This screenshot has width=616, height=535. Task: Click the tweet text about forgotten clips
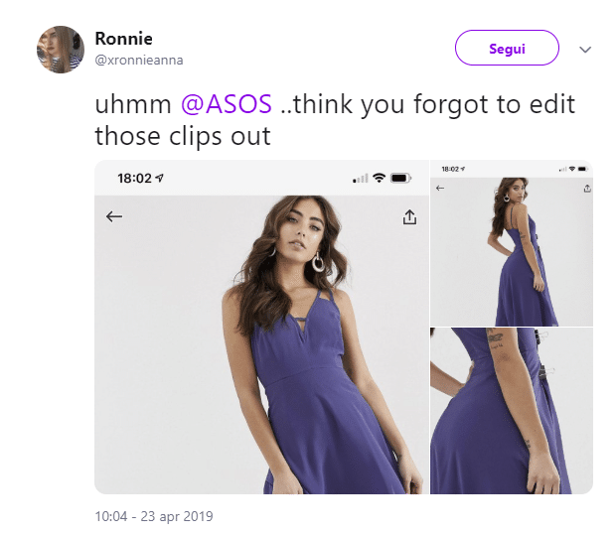coord(334,120)
